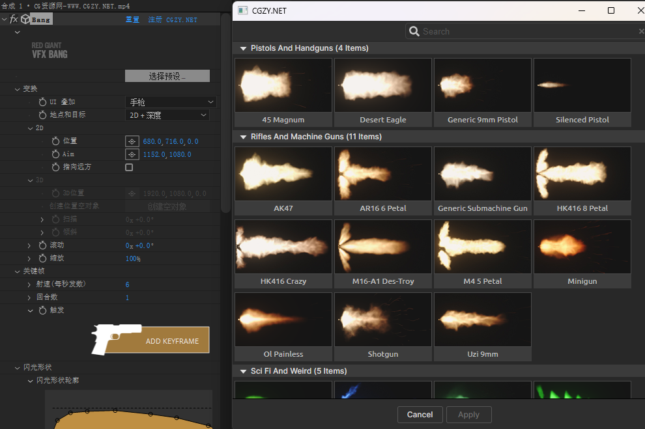Select the 45 Magnum preset
Viewport: 645px width, 429px height.
(x=283, y=92)
